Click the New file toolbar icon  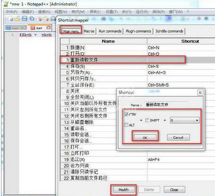(11, 19)
